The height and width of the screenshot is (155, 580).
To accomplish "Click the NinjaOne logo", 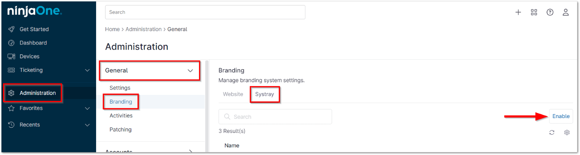I will (x=34, y=11).
